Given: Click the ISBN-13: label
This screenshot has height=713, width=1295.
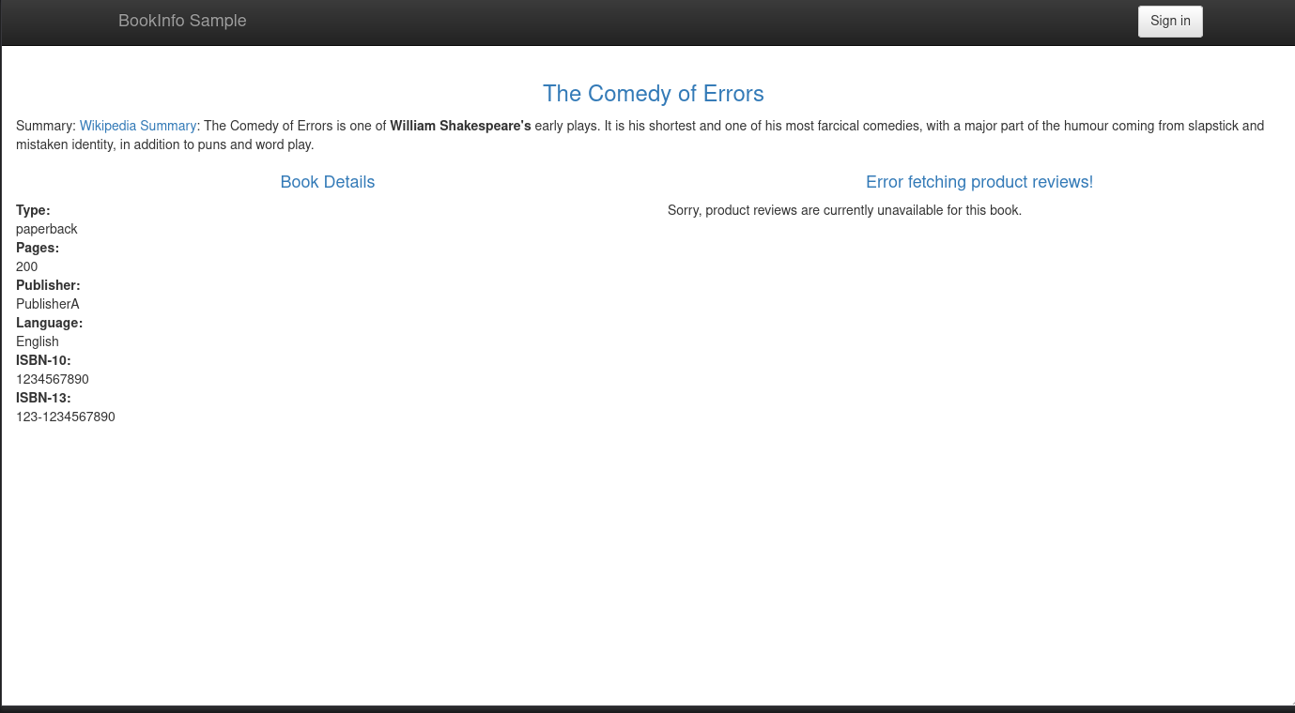Looking at the screenshot, I should click(x=43, y=398).
